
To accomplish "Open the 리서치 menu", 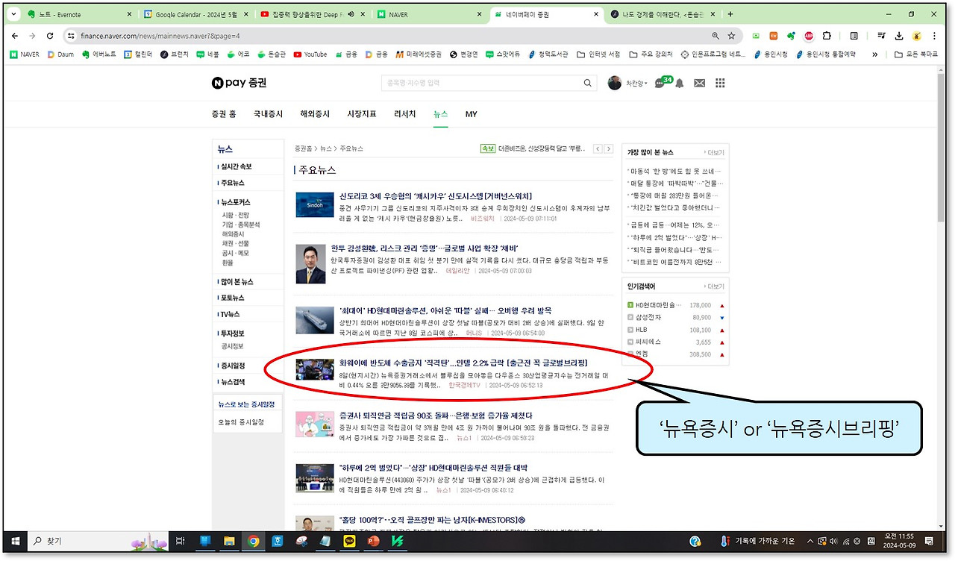I will point(405,114).
